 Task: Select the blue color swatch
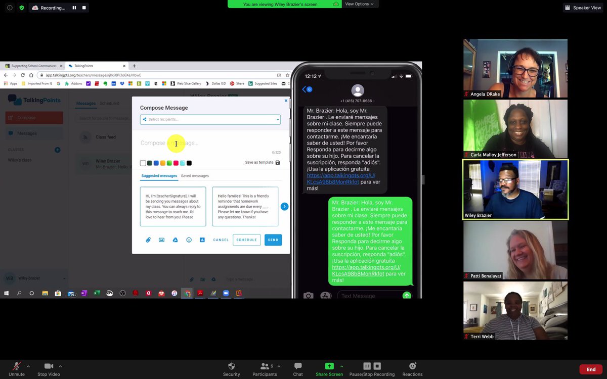[156, 163]
